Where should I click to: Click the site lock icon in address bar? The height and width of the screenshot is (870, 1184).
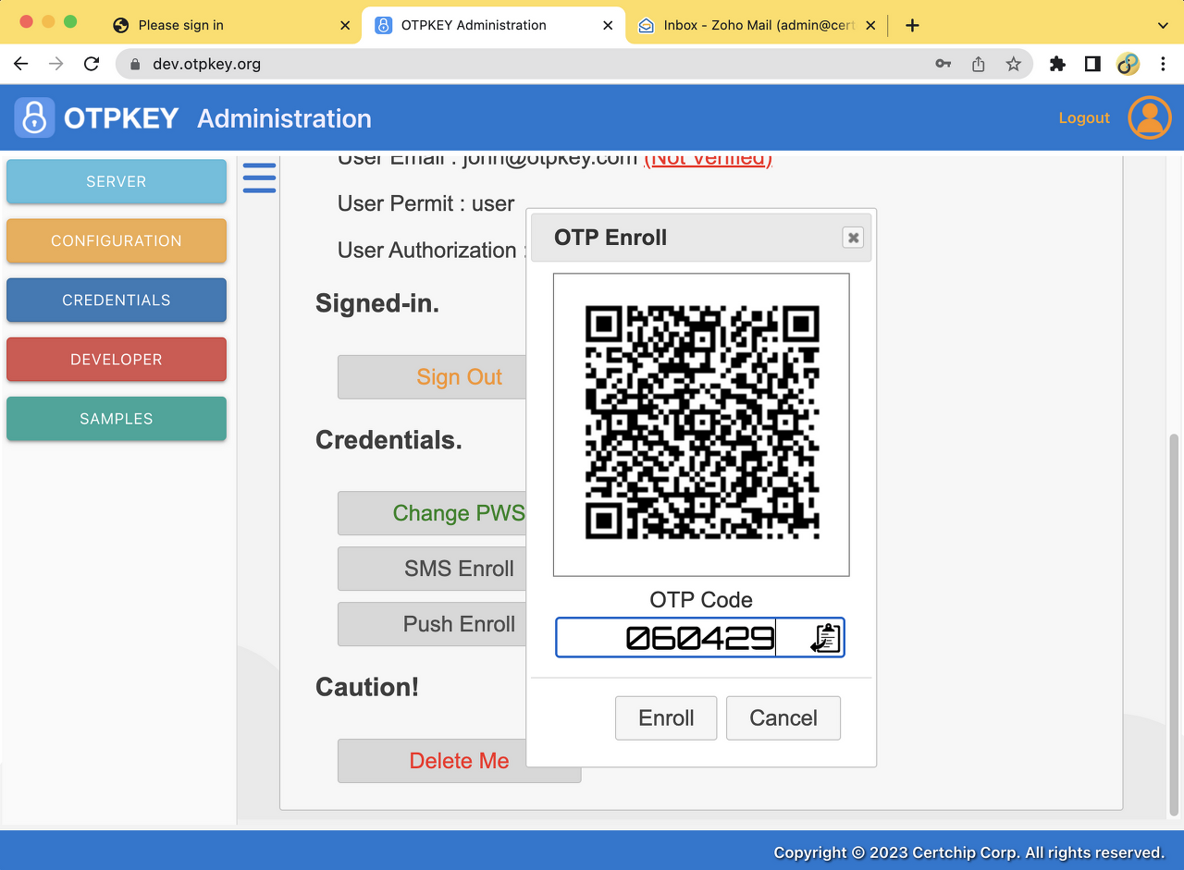pos(135,64)
